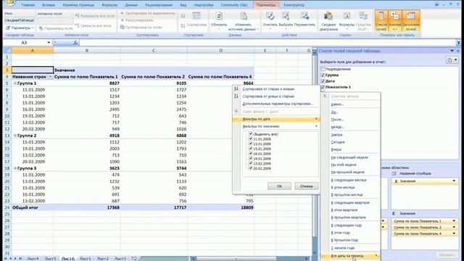Click the Обновить (Refresh) ribbon icon

pos(219,16)
